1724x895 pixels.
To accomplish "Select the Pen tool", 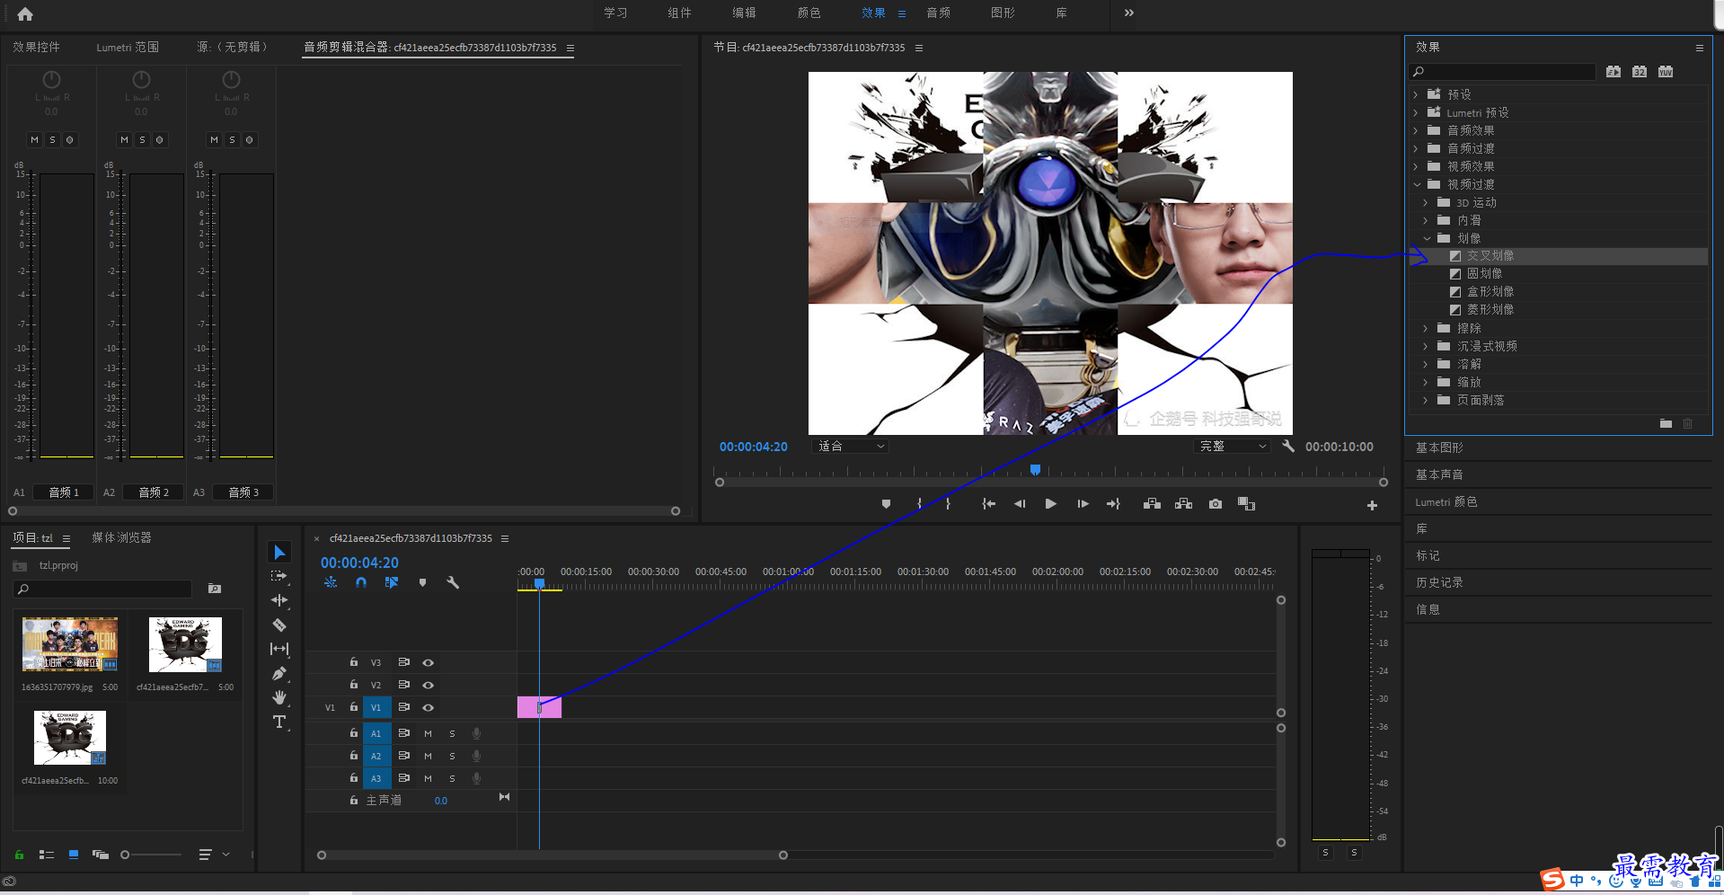I will coord(279,673).
